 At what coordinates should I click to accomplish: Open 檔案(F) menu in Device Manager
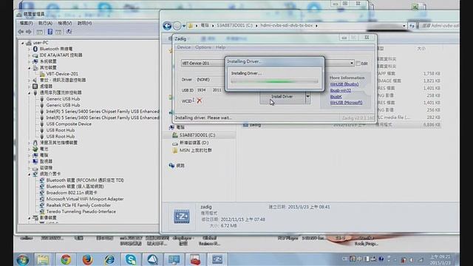[x=27, y=23]
